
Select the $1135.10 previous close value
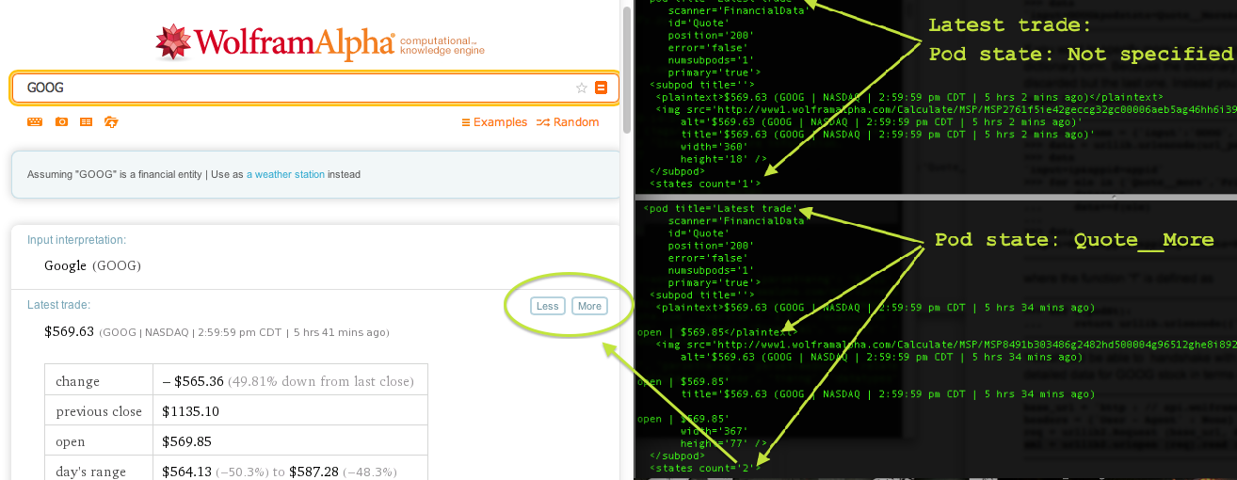pyautogui.click(x=190, y=411)
